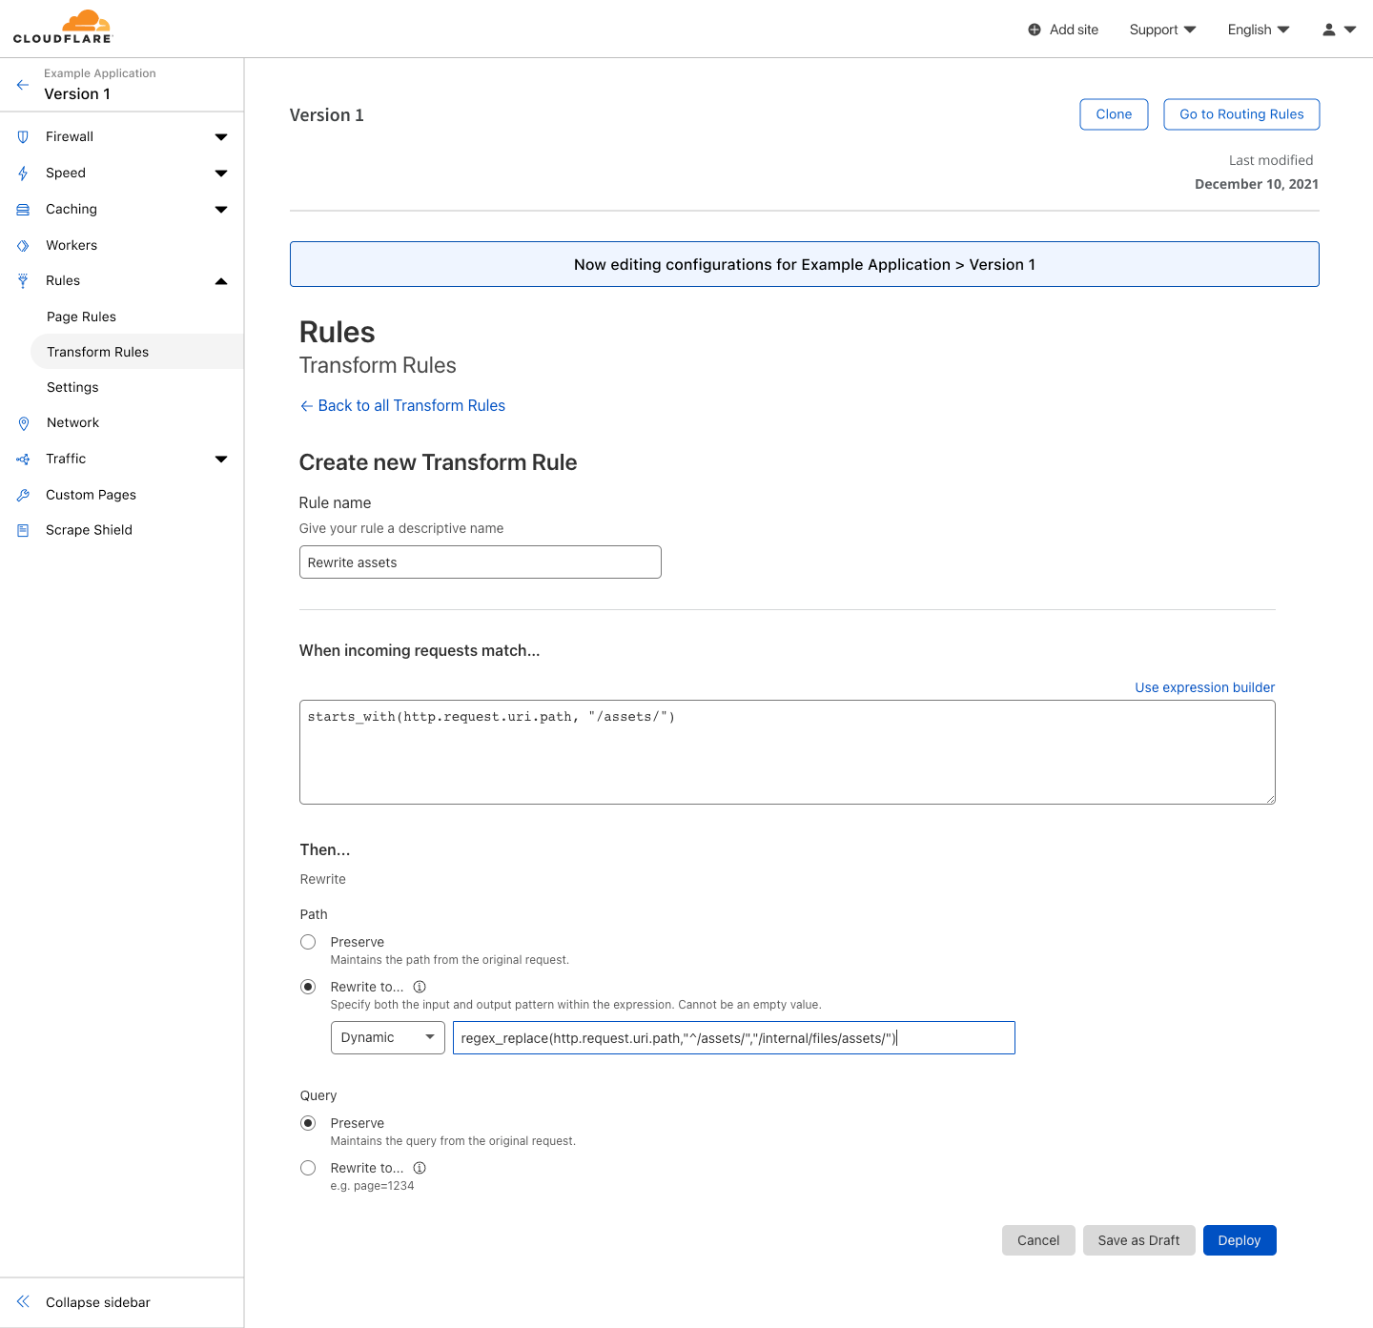The height and width of the screenshot is (1328, 1373).
Task: Open Settings under Rules menu
Action: point(72,387)
